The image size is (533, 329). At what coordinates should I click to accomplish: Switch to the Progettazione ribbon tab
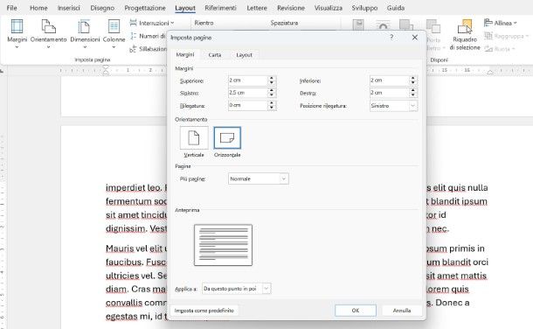coord(145,8)
